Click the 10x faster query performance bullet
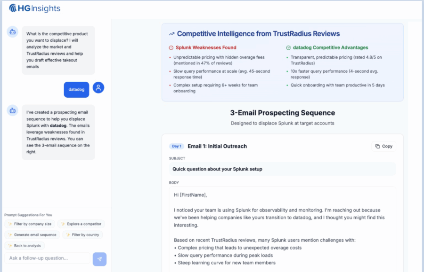 334,74
